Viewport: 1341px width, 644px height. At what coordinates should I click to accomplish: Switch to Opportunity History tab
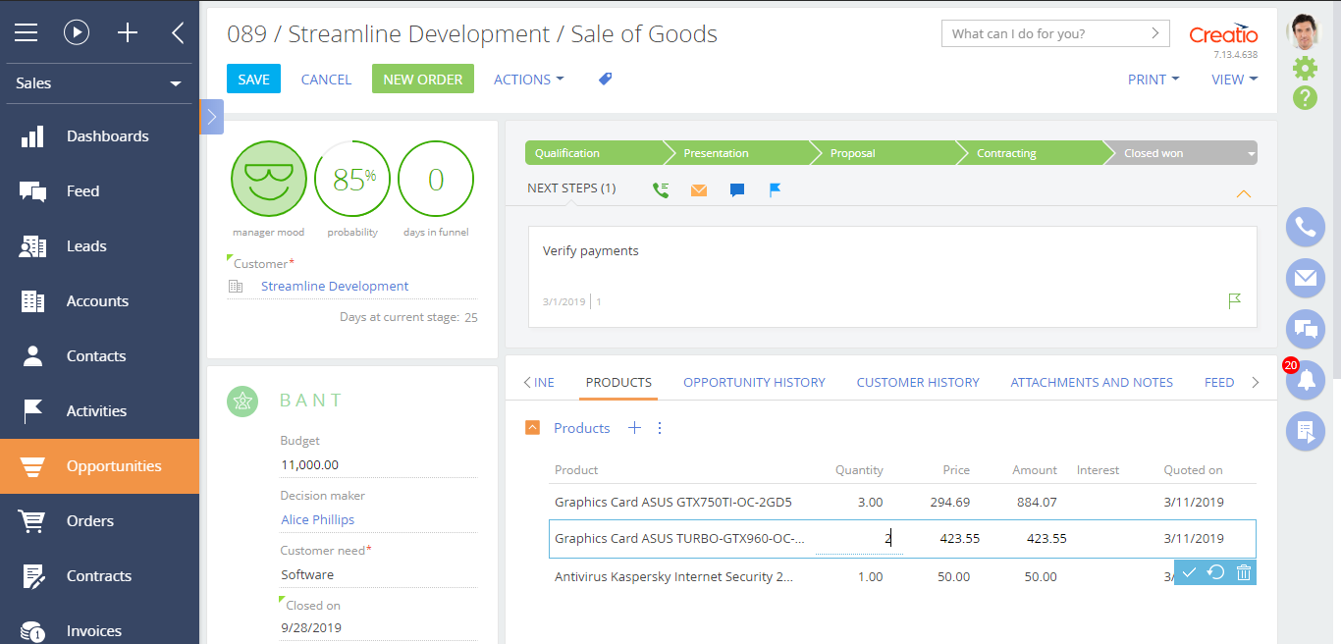(x=754, y=382)
